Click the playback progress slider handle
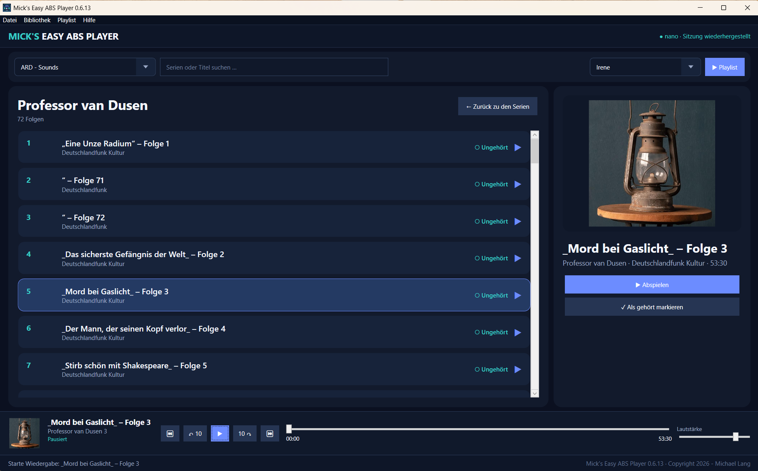This screenshot has height=471, width=758. pos(289,429)
